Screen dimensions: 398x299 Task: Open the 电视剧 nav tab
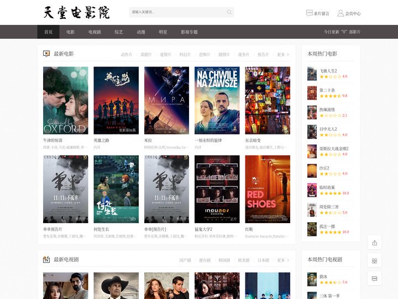[95, 32]
